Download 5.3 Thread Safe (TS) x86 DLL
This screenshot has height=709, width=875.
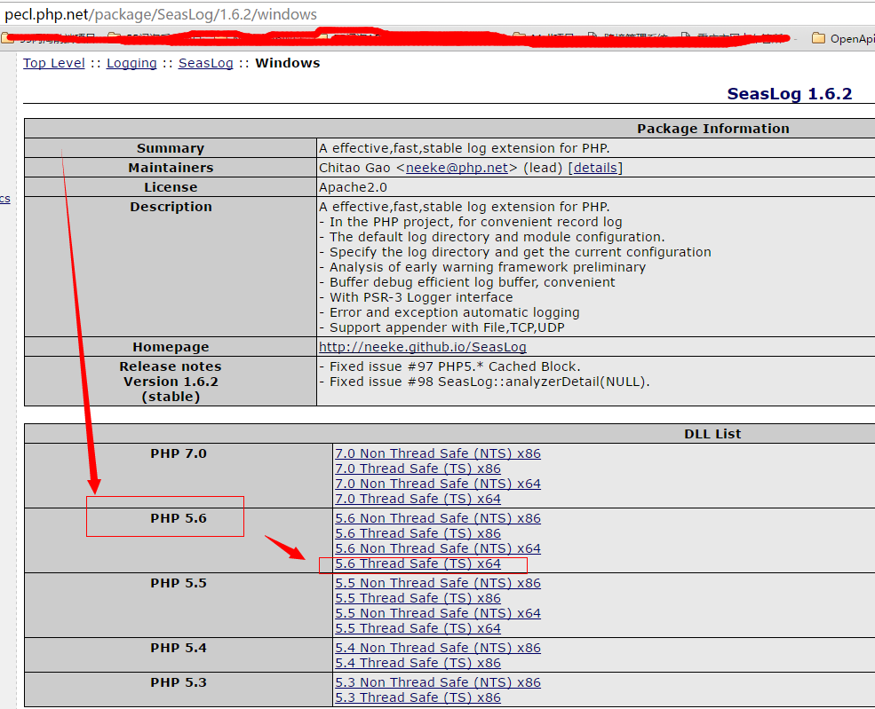418,697
